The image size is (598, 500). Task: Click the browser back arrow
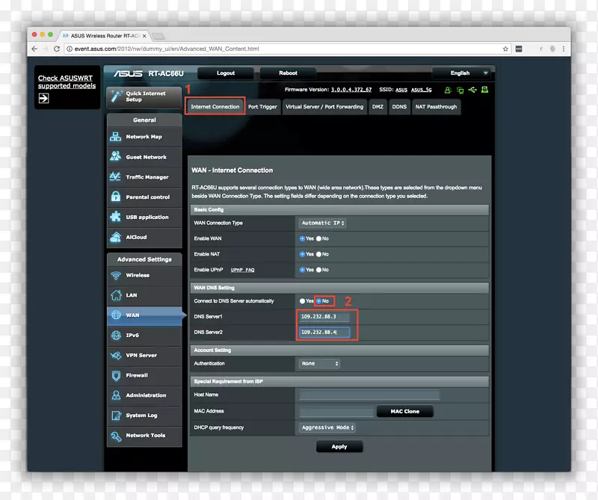(x=34, y=49)
